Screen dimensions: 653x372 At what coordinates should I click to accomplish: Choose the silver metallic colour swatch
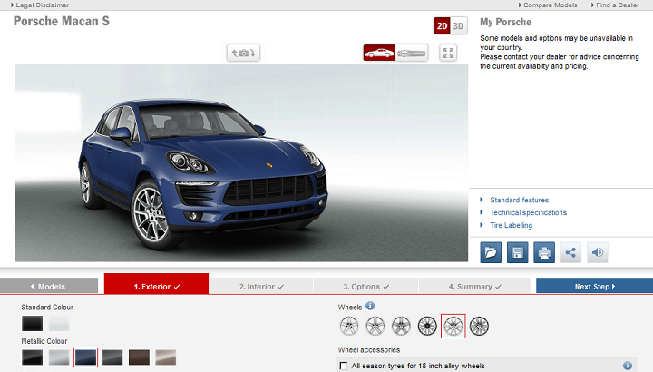[x=59, y=357]
